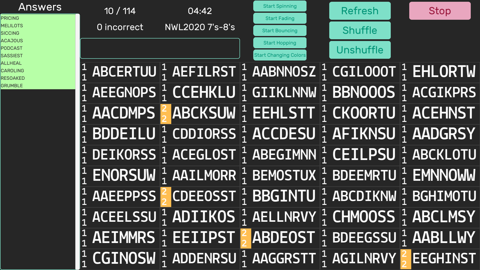Select GRUMBLE in the answers list
The width and height of the screenshot is (480, 270).
[12, 86]
